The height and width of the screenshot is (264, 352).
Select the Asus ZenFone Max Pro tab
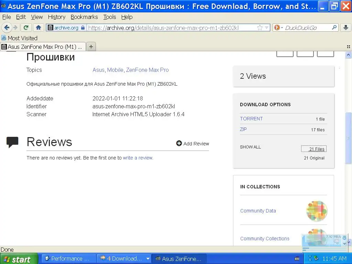(43, 47)
